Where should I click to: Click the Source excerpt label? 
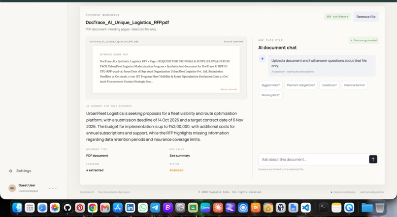coord(229,89)
